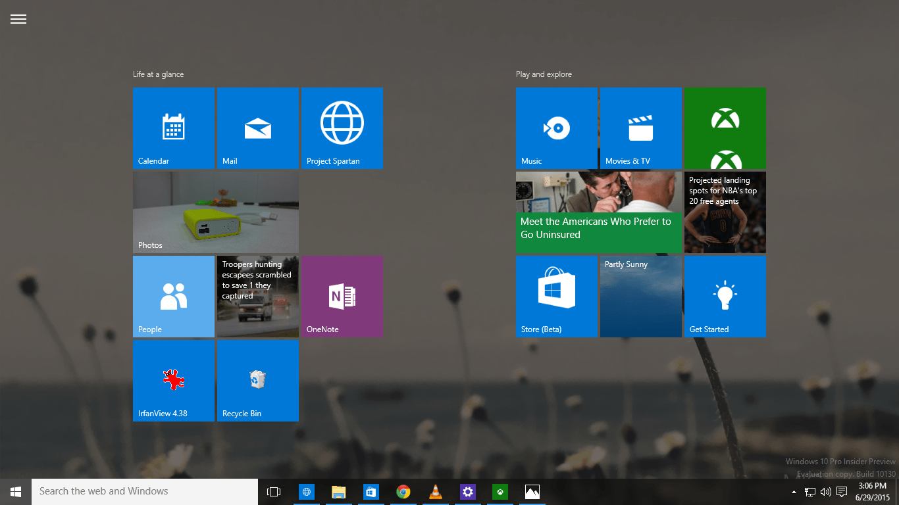Open the Calendar tile
The image size is (899, 505).
click(174, 128)
